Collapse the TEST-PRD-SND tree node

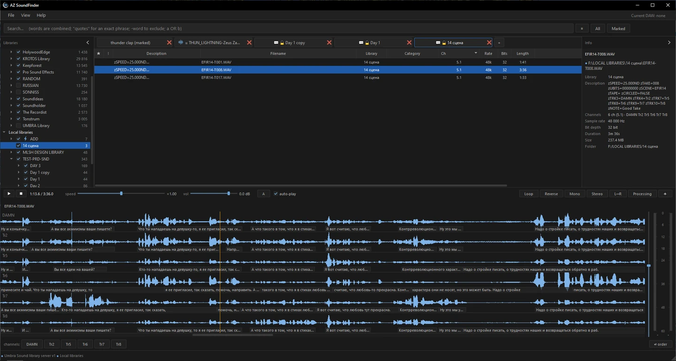pyautogui.click(x=11, y=159)
